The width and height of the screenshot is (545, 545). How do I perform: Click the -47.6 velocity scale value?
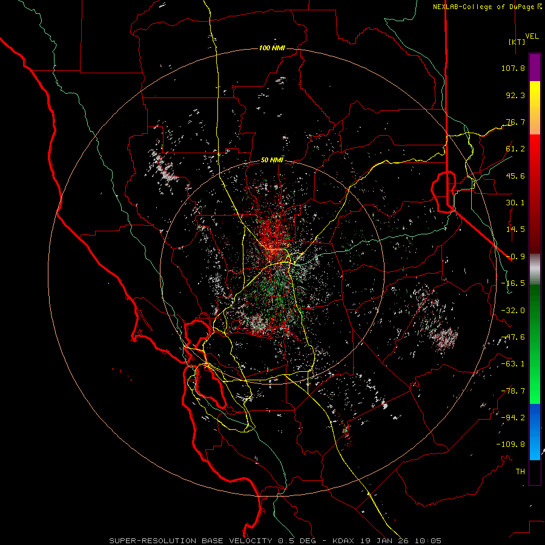[513, 337]
